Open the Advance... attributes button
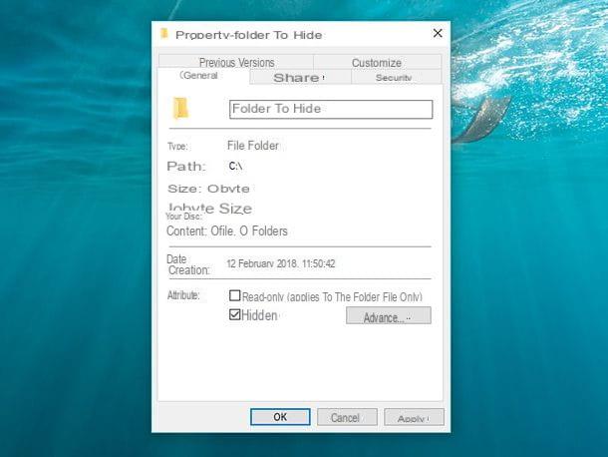The width and height of the screenshot is (608, 457). 388,315
